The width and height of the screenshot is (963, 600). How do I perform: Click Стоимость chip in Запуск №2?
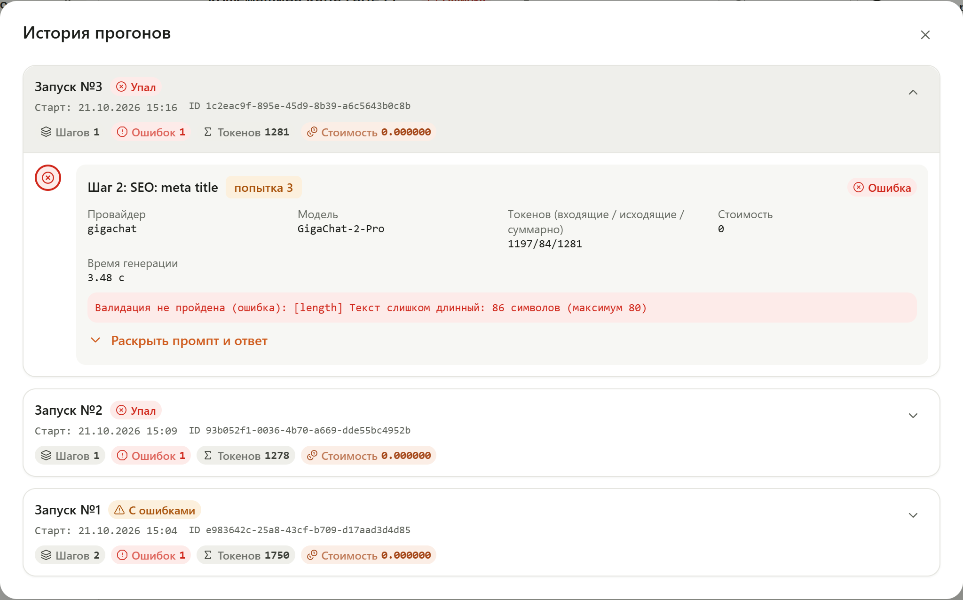click(x=369, y=456)
